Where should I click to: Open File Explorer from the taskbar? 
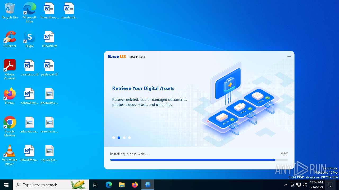122,185
